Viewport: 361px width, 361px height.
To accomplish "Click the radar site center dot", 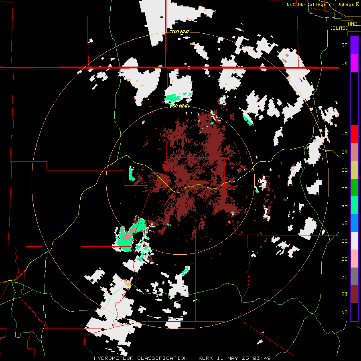I will pyautogui.click(x=180, y=180).
